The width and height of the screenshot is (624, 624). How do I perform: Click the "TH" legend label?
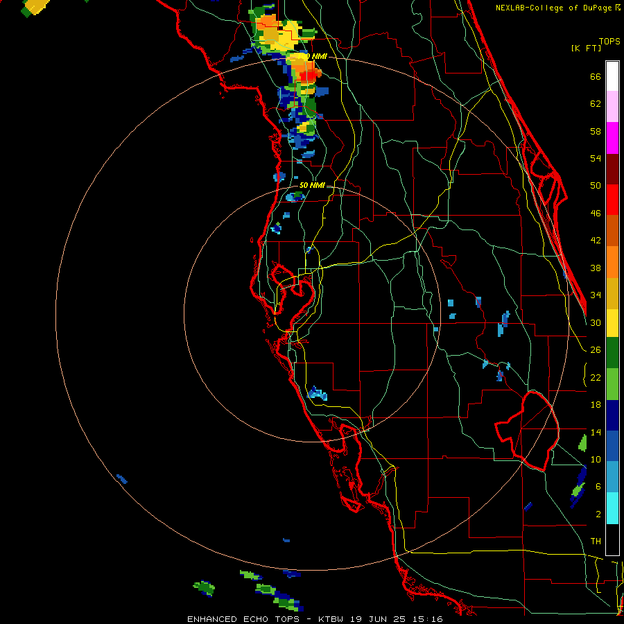tap(596, 541)
